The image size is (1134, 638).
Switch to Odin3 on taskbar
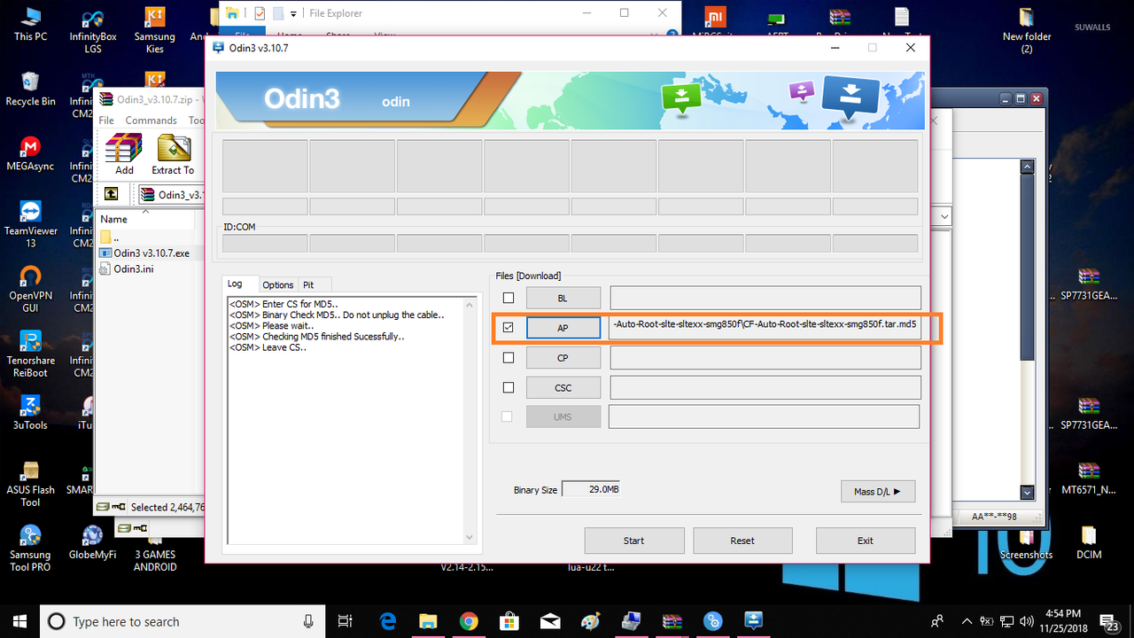click(754, 621)
